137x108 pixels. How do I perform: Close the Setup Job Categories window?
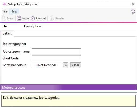tap(133, 4)
